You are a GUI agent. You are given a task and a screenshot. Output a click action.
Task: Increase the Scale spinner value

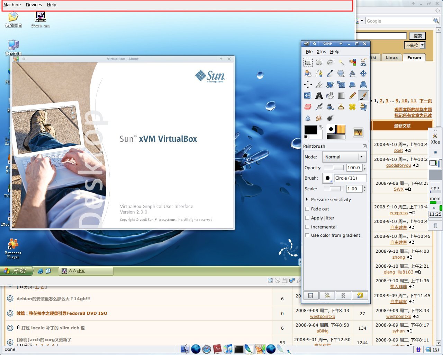pyautogui.click(x=364, y=188)
